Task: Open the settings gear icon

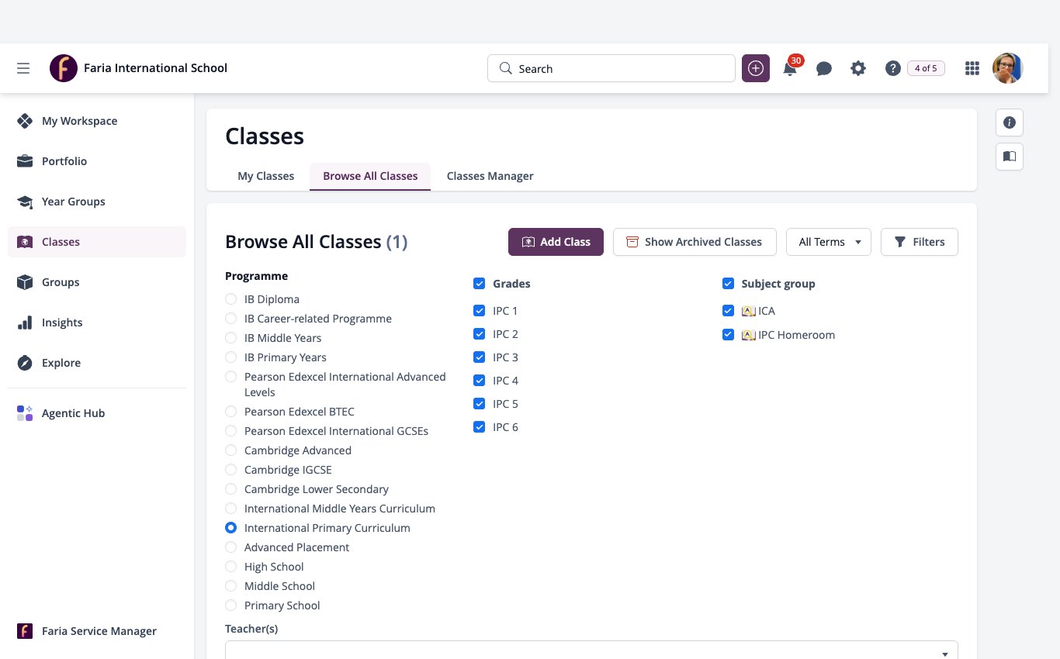Action: (x=858, y=68)
